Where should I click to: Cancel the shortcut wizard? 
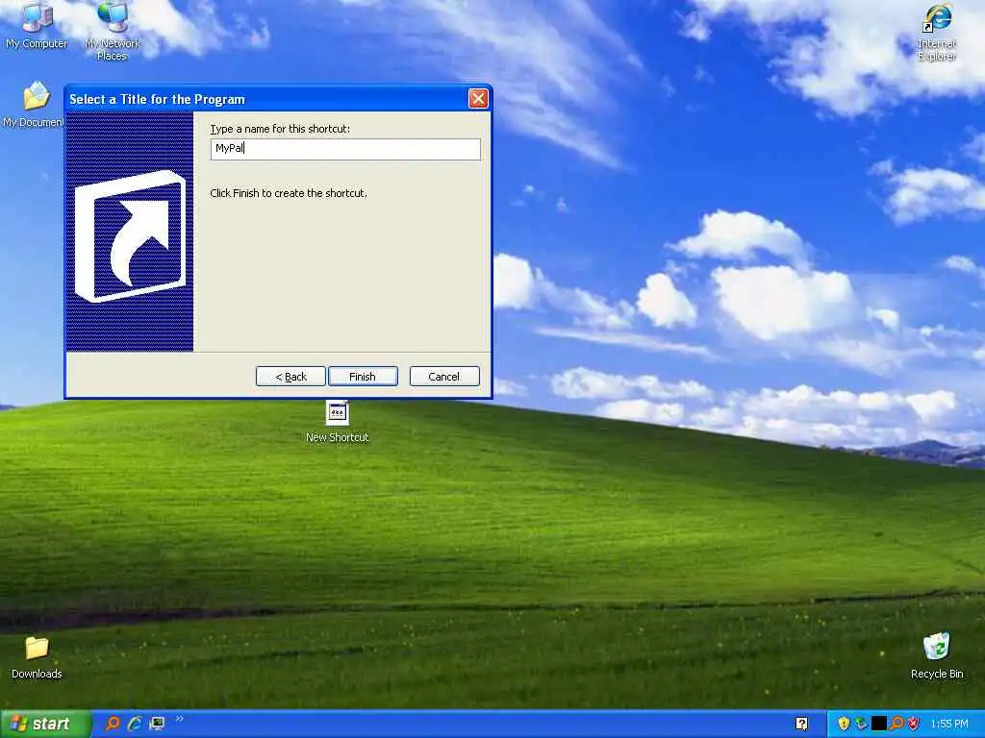444,377
